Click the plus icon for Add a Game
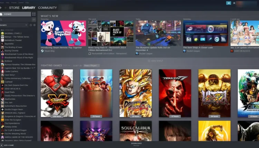The image size is (259, 148). click(x=1, y=145)
